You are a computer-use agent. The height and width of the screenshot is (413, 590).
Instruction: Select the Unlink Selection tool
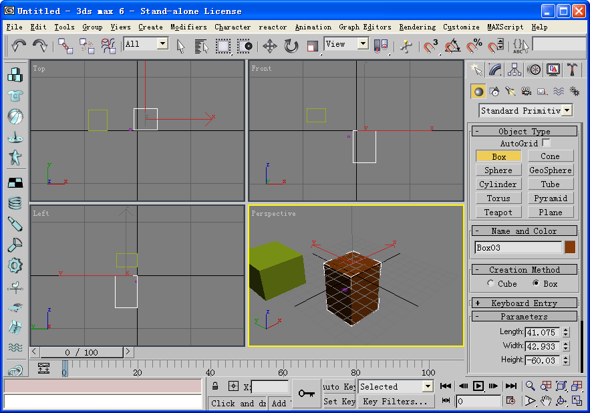tap(87, 46)
